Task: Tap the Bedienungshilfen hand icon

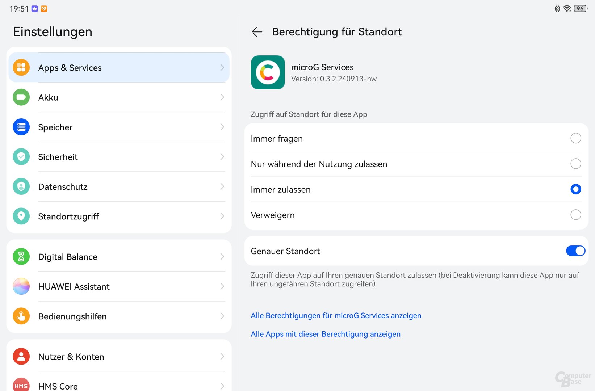Action: [21, 316]
